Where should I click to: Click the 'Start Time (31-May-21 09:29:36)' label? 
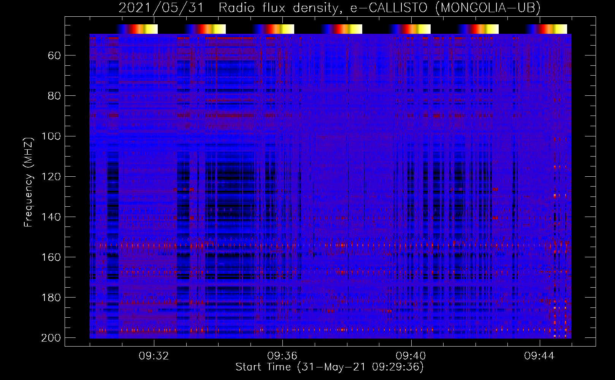point(330,367)
